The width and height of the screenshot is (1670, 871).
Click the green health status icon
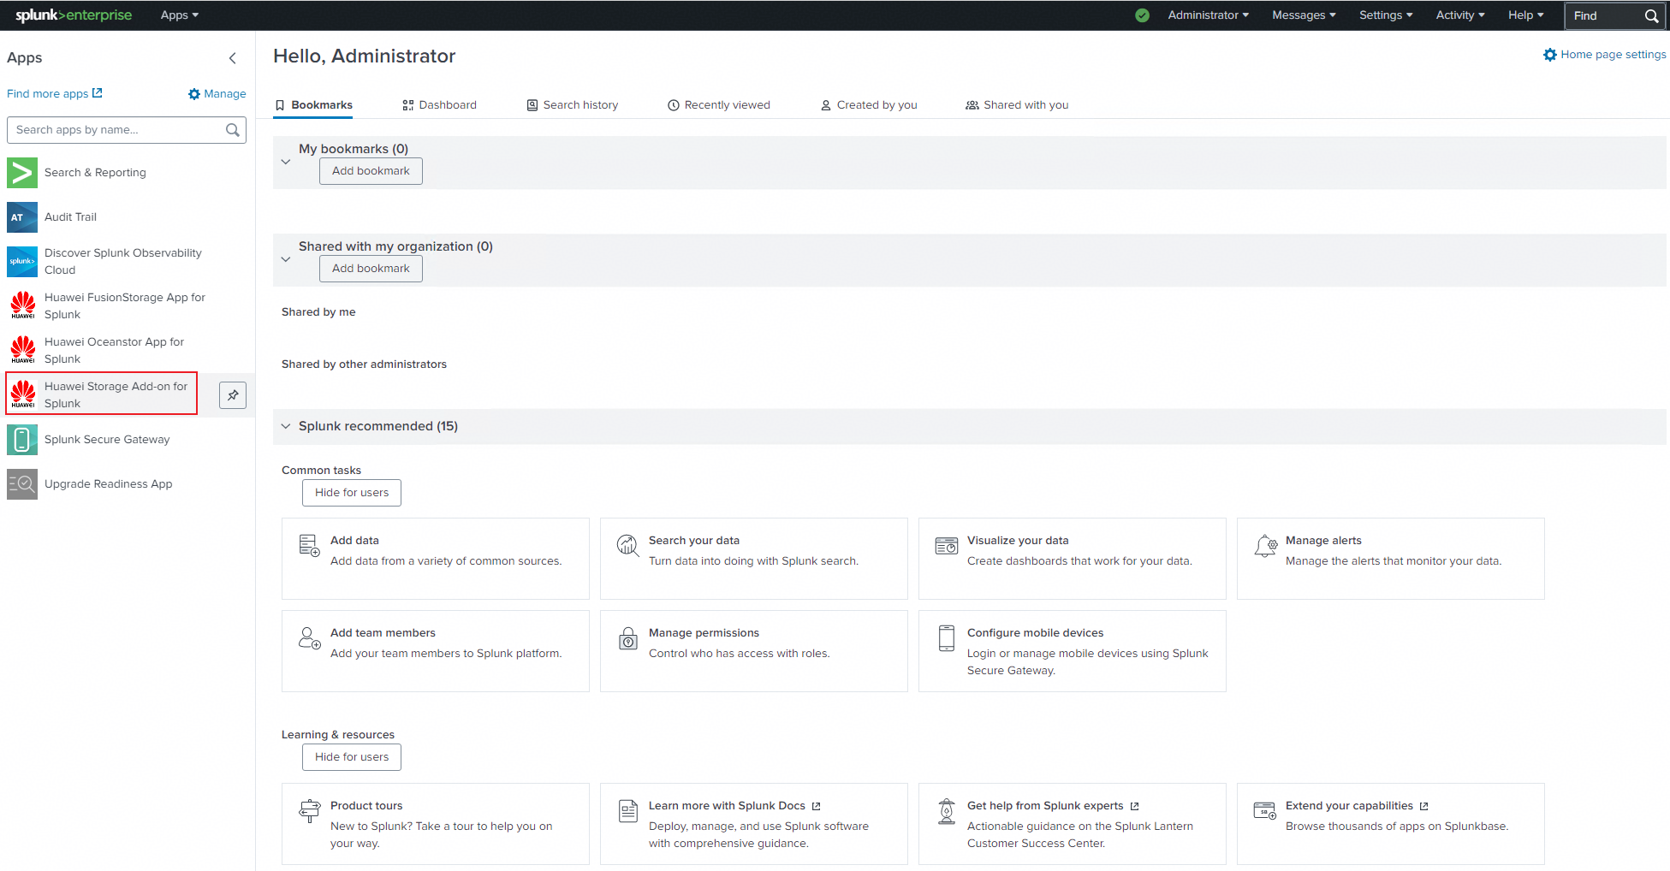[1142, 15]
